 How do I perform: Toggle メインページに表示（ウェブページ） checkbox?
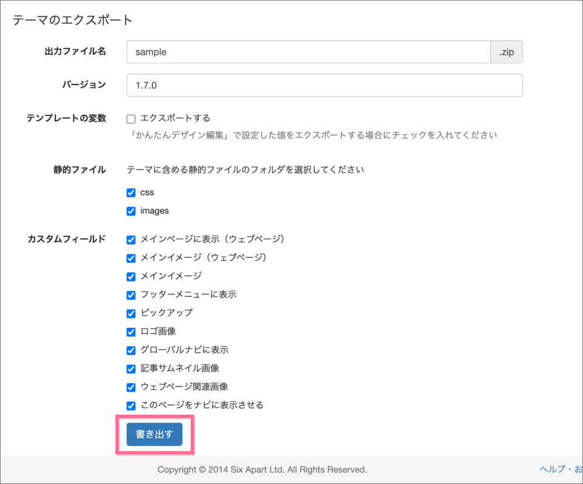[131, 240]
